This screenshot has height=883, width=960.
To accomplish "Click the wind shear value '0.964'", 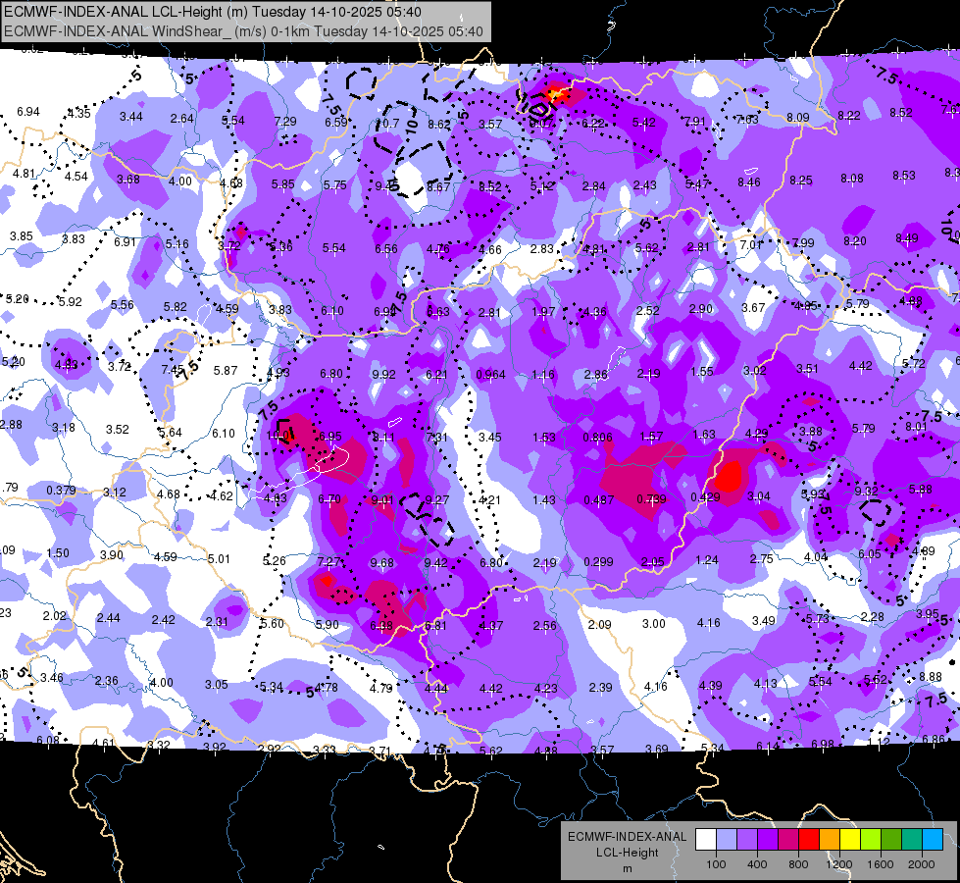I will [x=491, y=375].
